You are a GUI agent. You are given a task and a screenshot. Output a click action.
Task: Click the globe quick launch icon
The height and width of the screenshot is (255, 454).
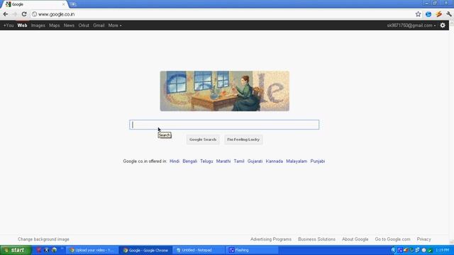pyautogui.click(x=54, y=250)
